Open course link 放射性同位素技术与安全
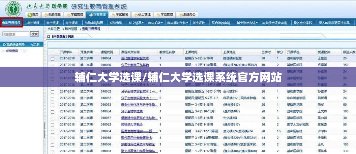 [138, 144]
